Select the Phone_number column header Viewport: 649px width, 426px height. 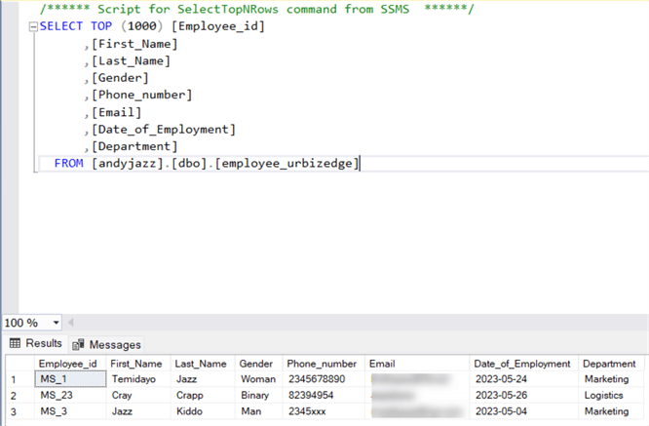click(x=322, y=364)
